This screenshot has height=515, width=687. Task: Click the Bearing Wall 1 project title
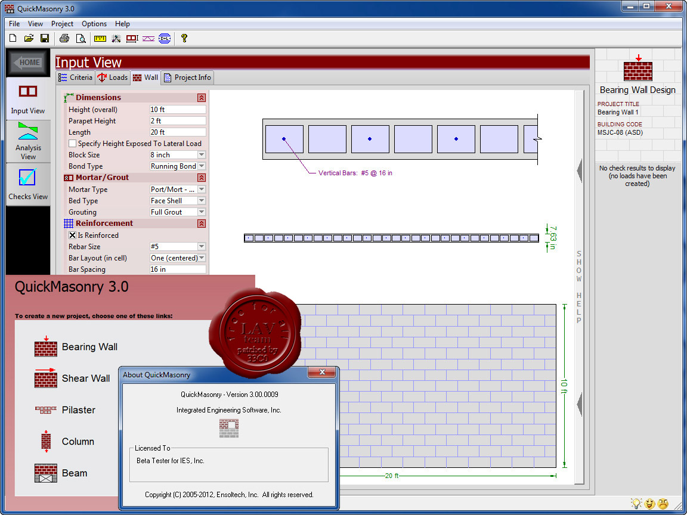pos(618,112)
